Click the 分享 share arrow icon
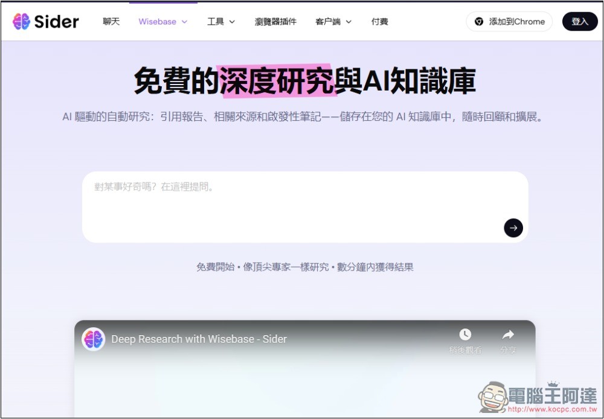The width and height of the screenshot is (604, 419). (x=508, y=335)
